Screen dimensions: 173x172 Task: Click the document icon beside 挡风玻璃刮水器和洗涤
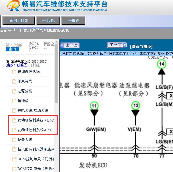(14, 149)
